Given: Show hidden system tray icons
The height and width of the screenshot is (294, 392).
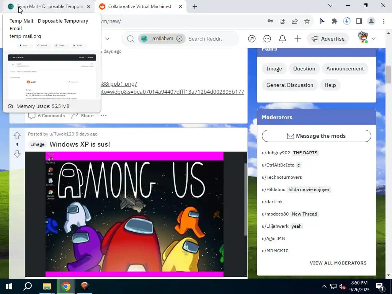Looking at the screenshot, I should point(324,286).
